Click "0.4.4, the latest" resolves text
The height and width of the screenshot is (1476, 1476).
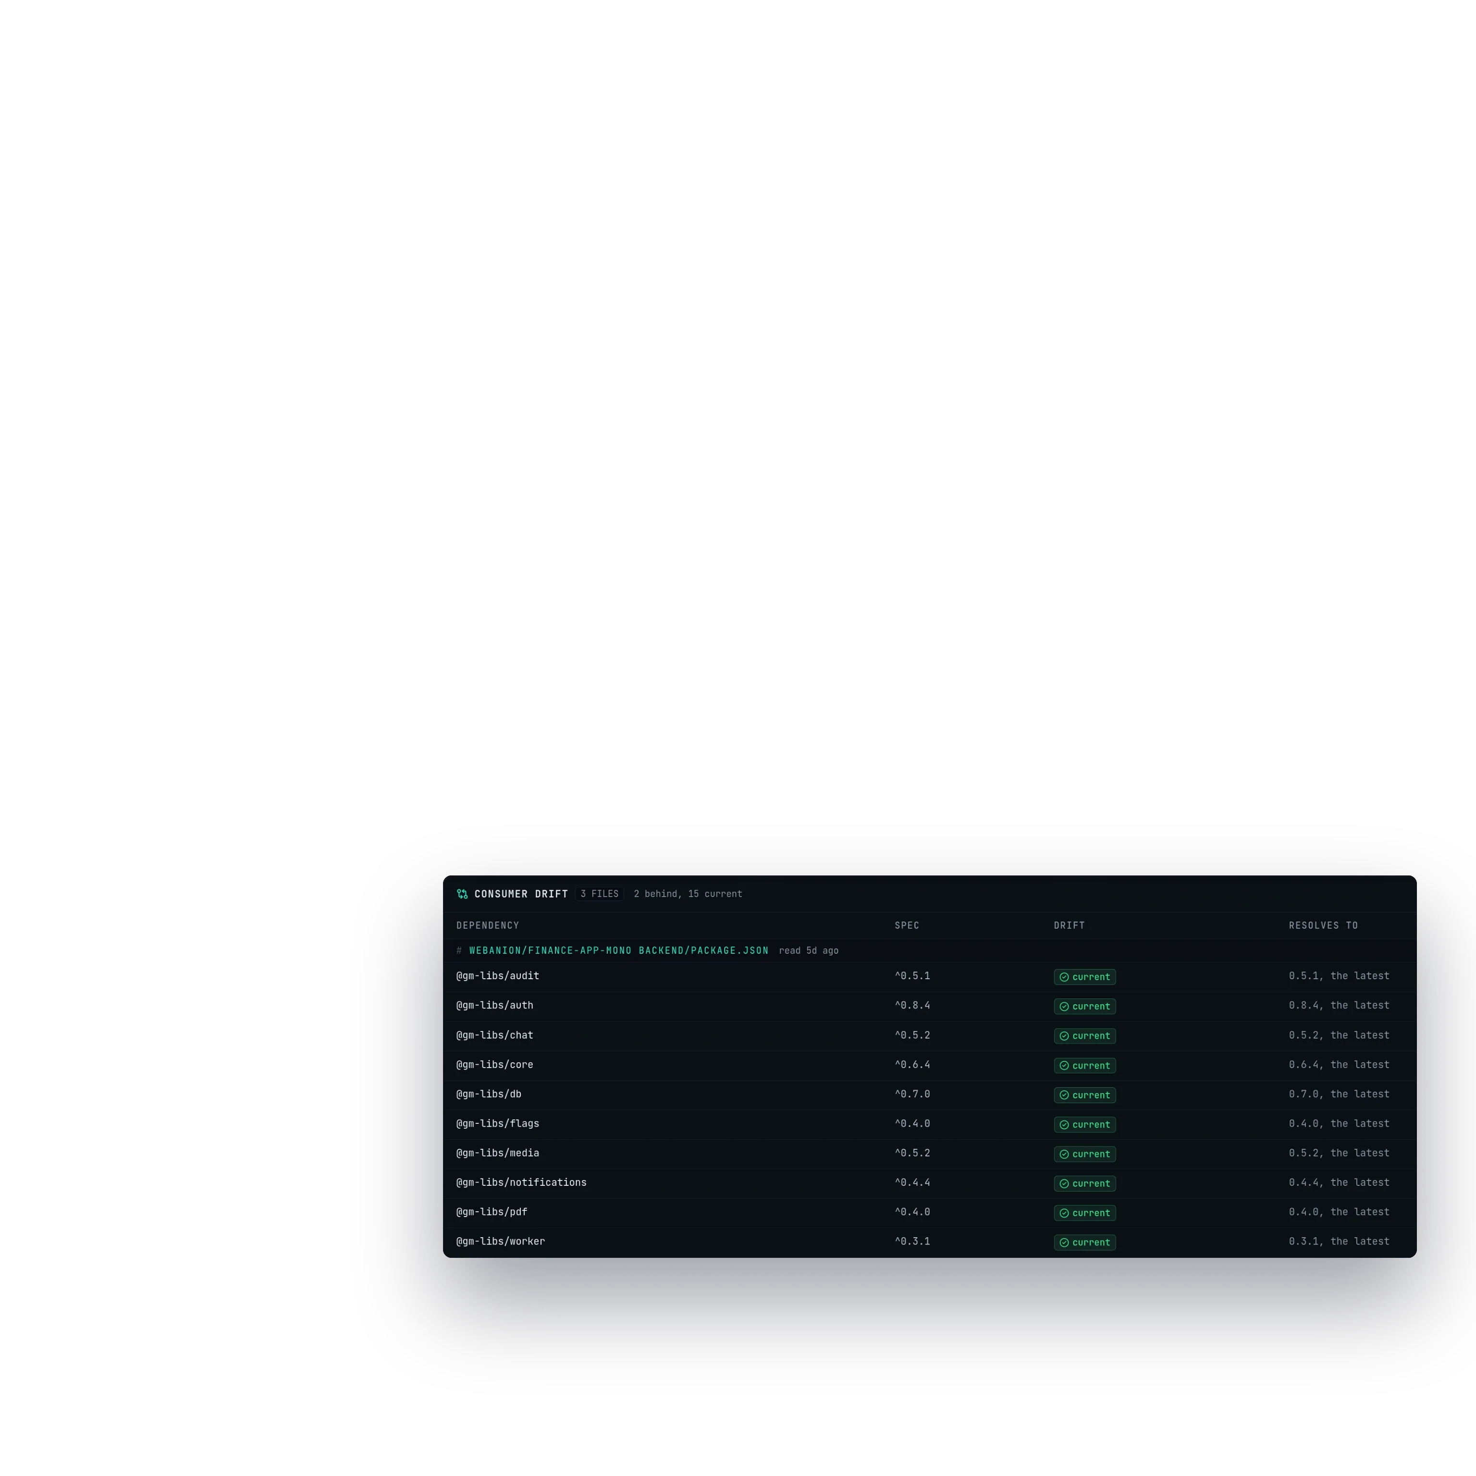pyautogui.click(x=1339, y=1182)
